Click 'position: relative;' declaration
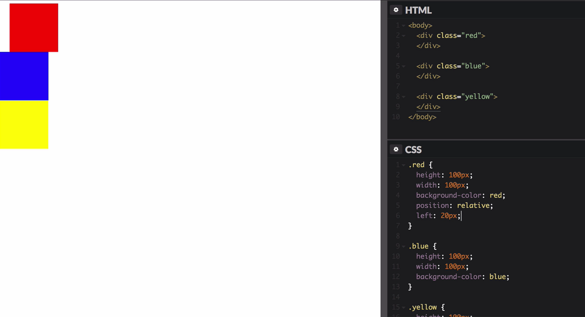 click(x=455, y=206)
